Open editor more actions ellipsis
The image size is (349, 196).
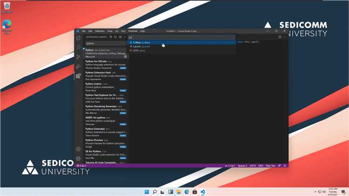pyautogui.click(x=284, y=37)
